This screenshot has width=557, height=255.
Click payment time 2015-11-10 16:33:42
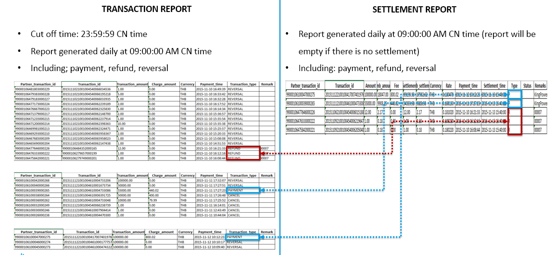211,94
